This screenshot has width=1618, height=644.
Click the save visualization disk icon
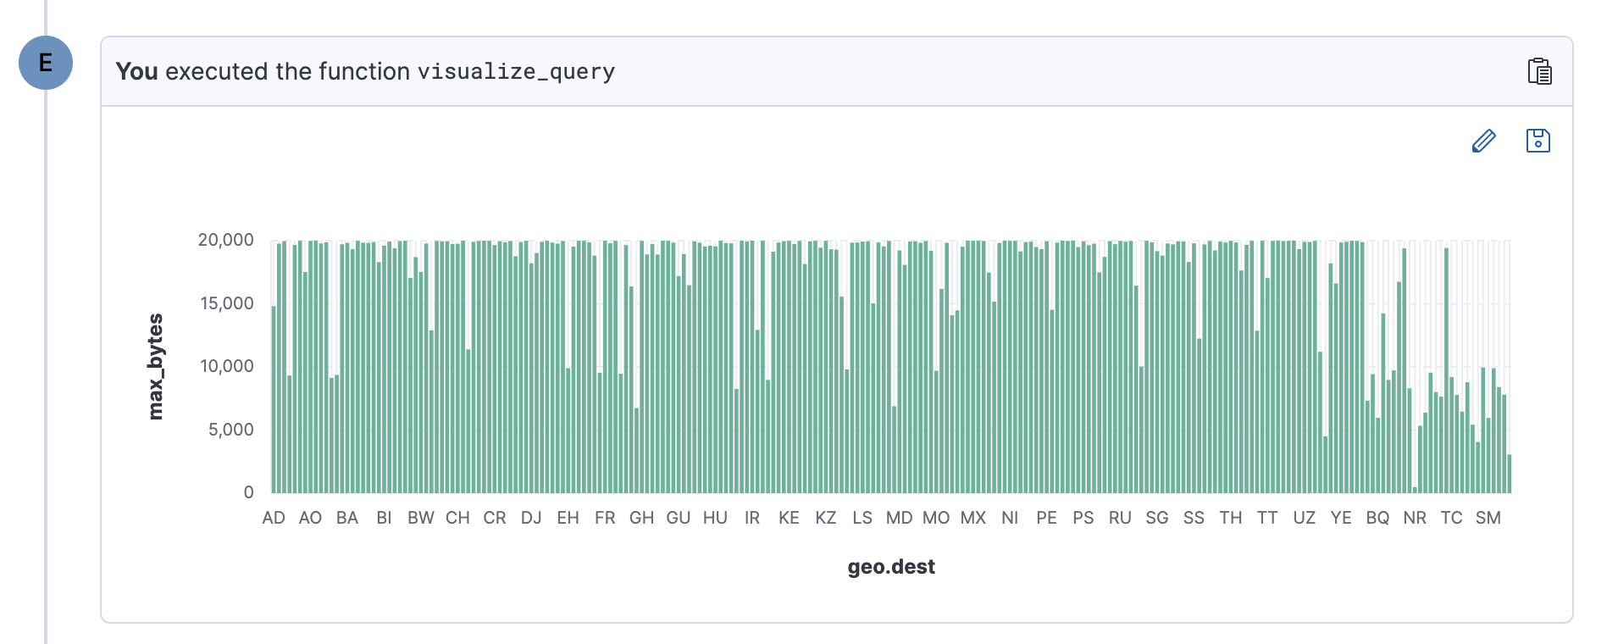tap(1538, 141)
